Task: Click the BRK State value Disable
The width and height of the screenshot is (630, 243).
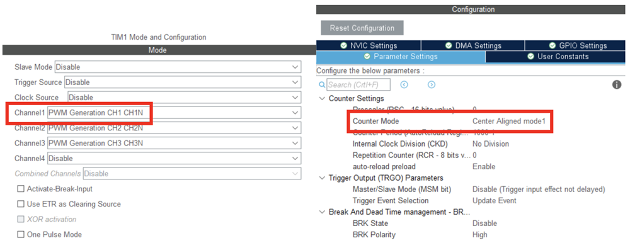Action: pyautogui.click(x=484, y=223)
